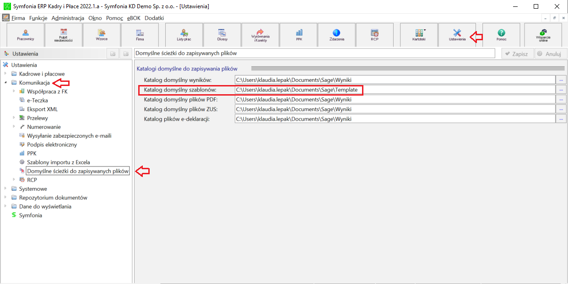The height and width of the screenshot is (284, 568).
Task: Browse for Katalog domyślny szablonów folder
Action: [561, 90]
